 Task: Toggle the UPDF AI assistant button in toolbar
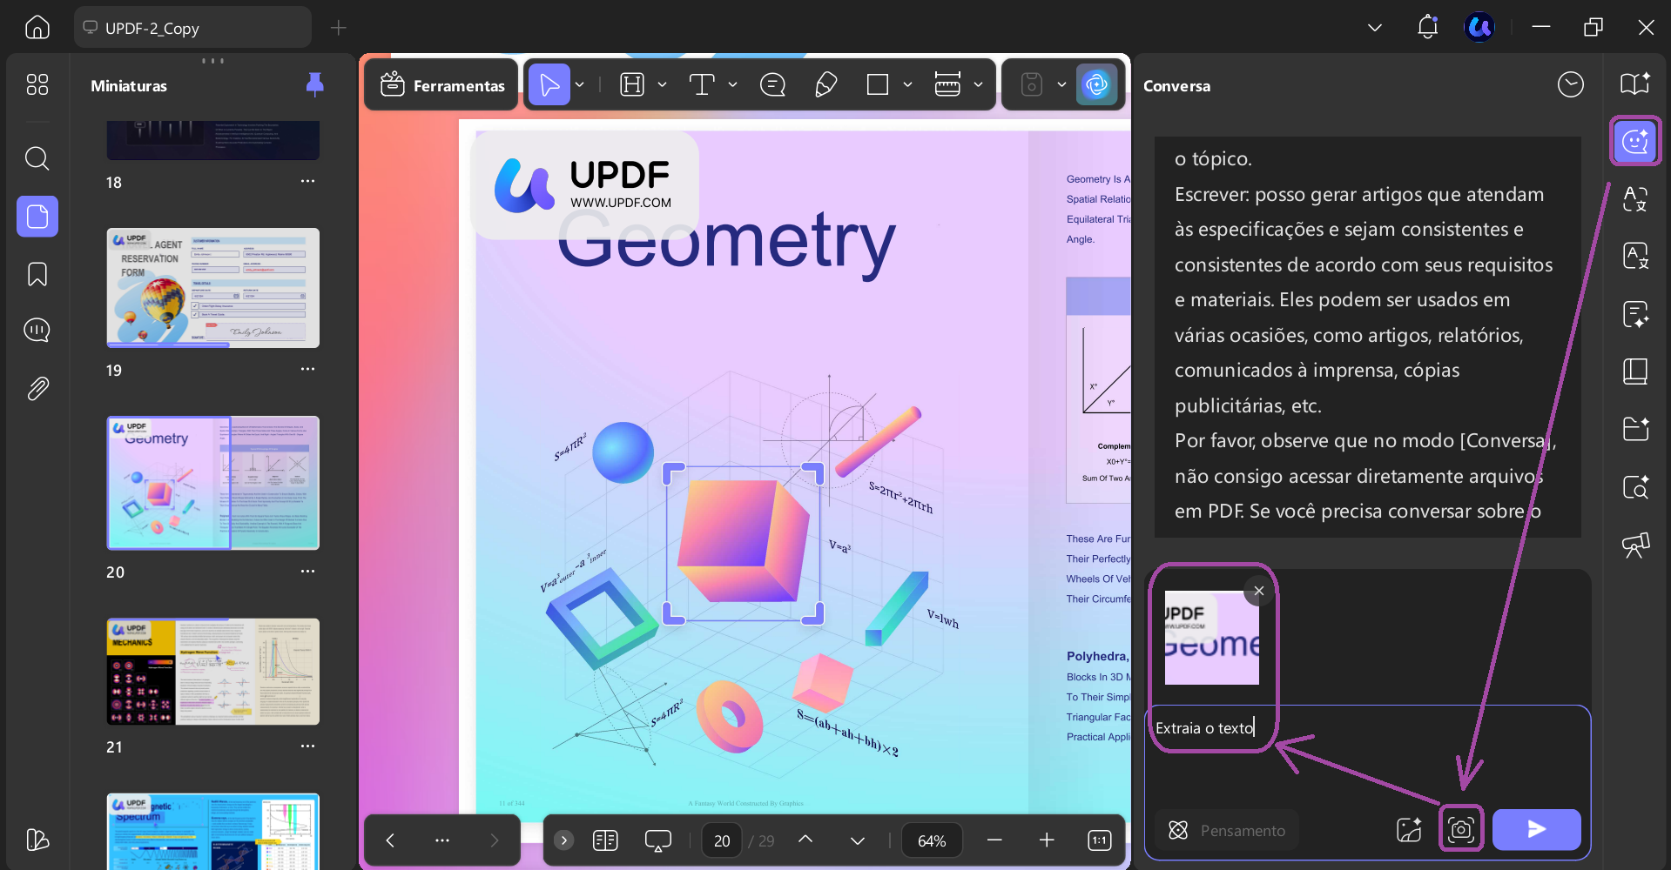[1096, 84]
